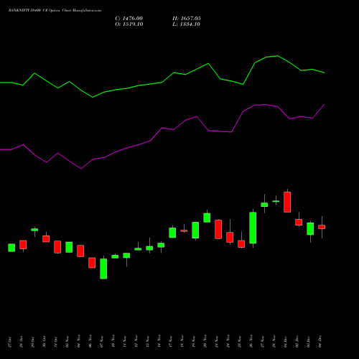Select the green candle above 19 Nov
Viewport: 359px width, 359px height.
[195, 230]
